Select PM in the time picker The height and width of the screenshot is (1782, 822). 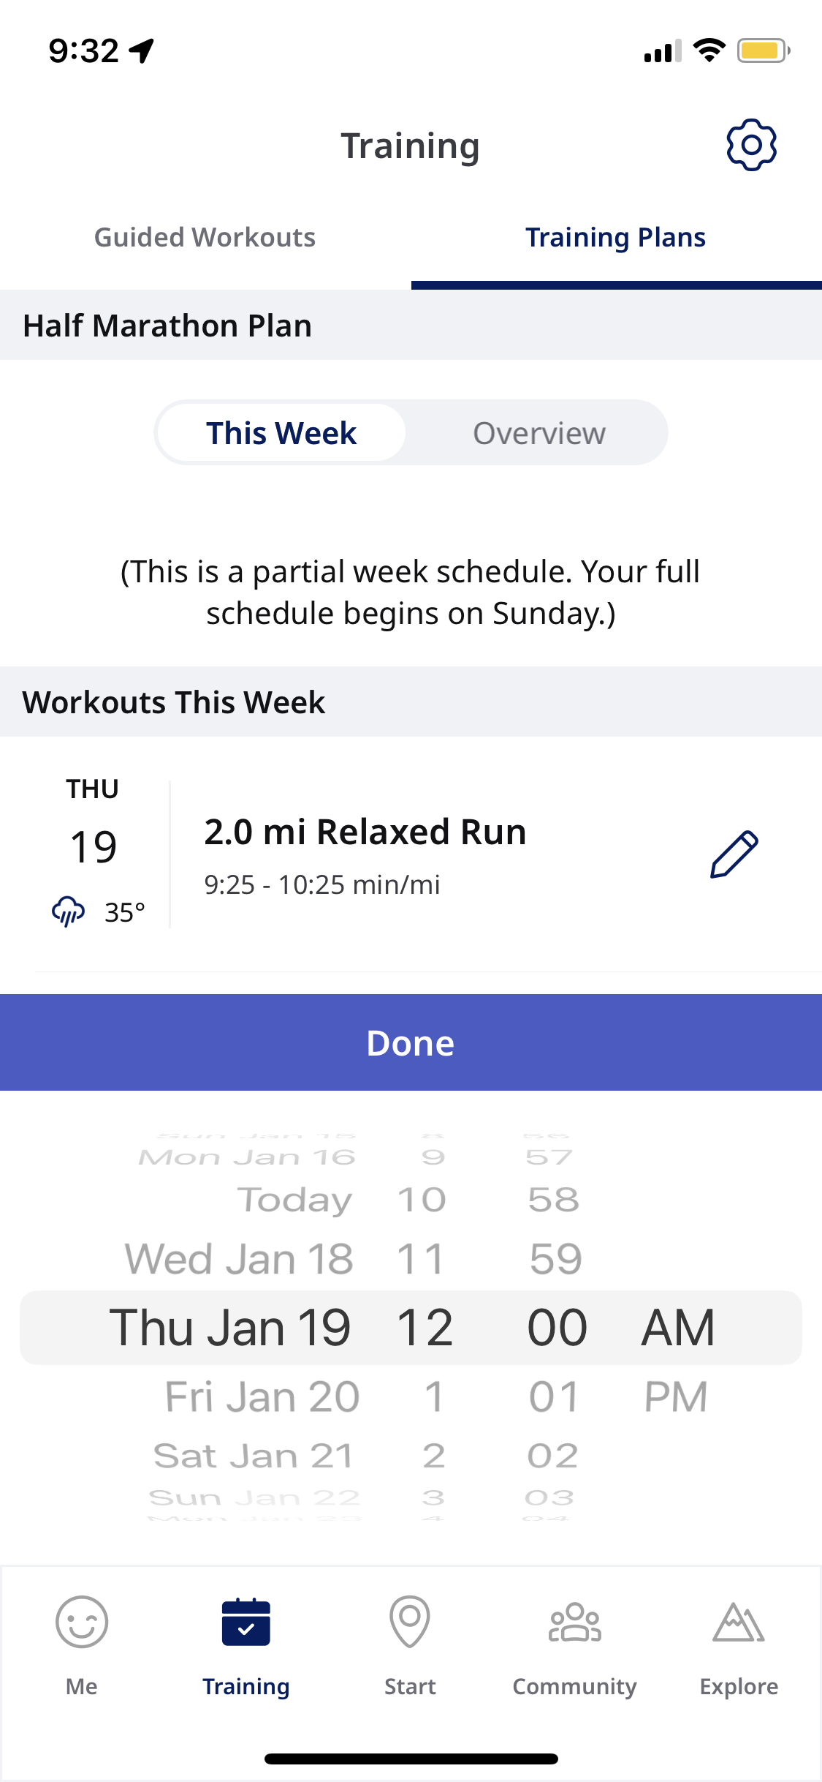(x=676, y=1396)
